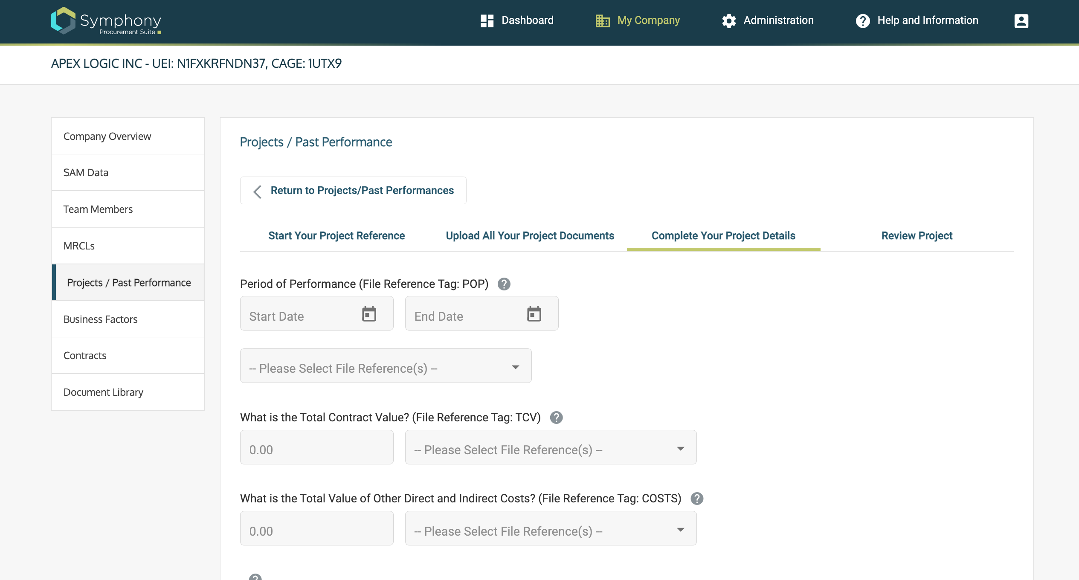Navigate to Document Library in the sidebar
Image resolution: width=1079 pixels, height=580 pixels.
click(x=103, y=392)
